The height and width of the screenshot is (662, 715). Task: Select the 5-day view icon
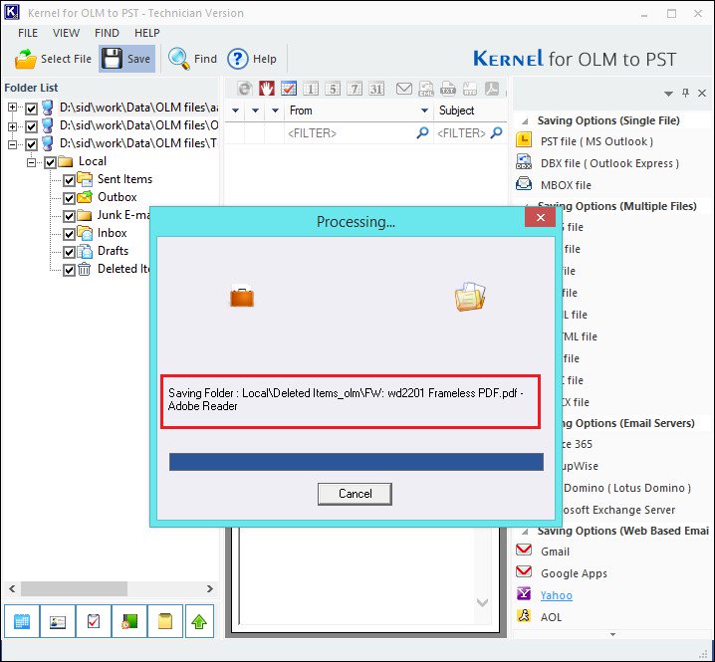[x=333, y=89]
